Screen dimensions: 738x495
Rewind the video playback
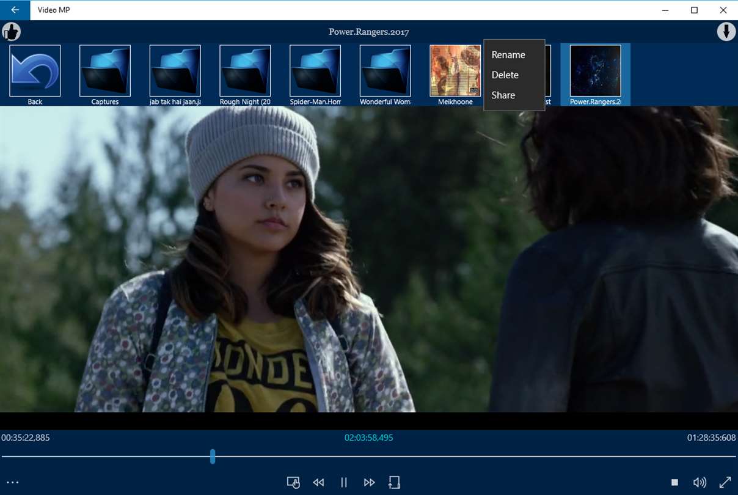[x=318, y=482]
